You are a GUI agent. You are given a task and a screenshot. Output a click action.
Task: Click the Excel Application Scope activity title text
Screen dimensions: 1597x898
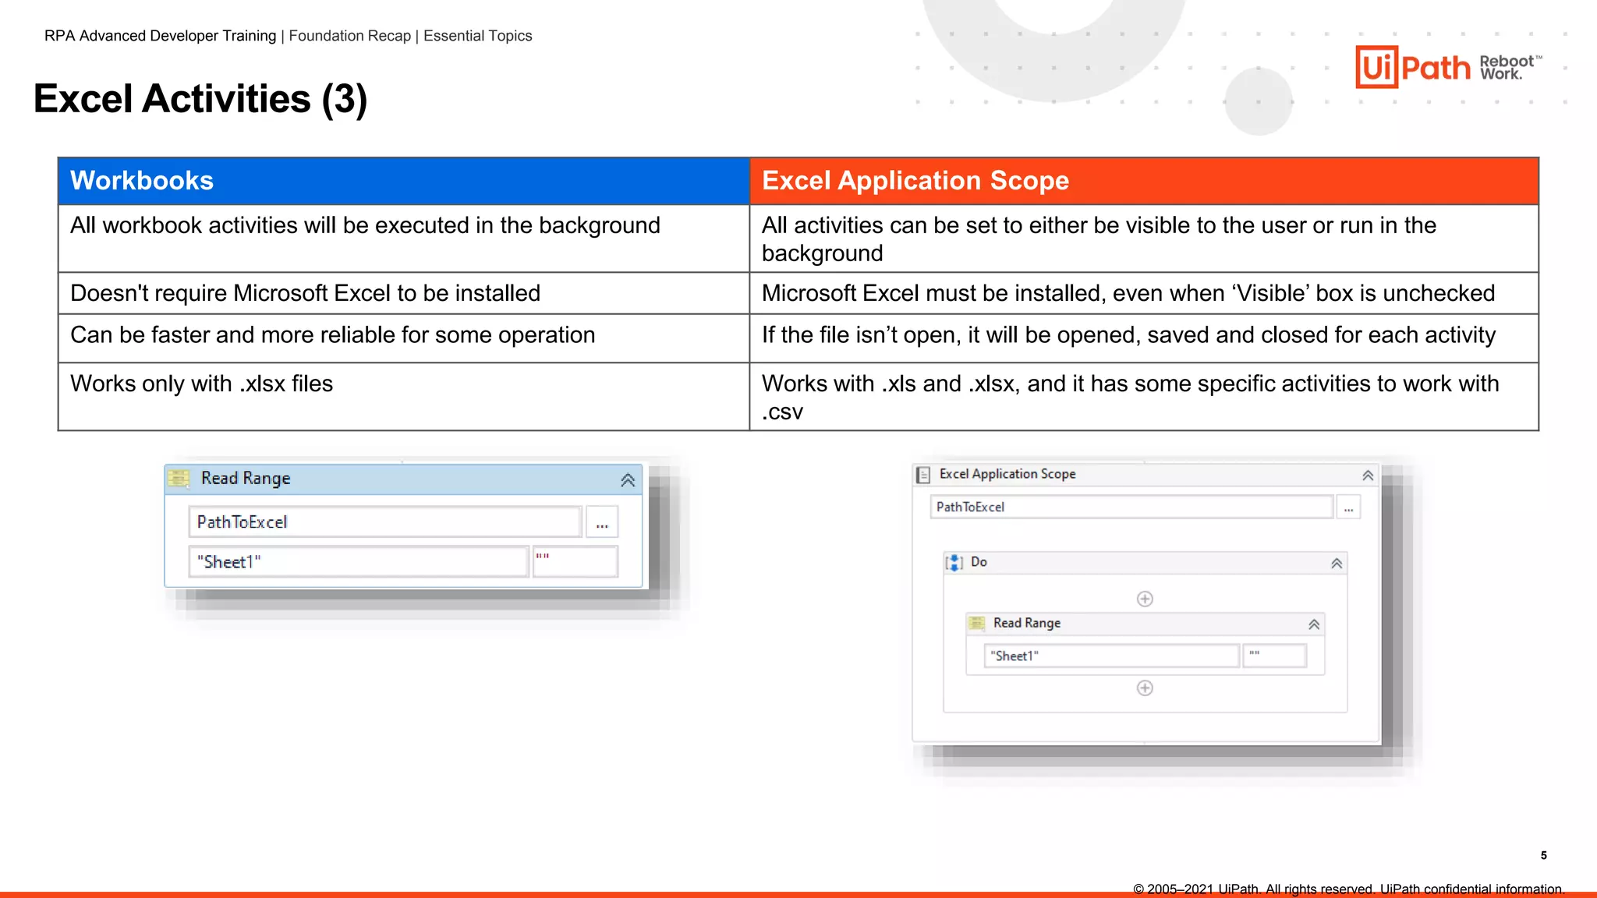pyautogui.click(x=1007, y=474)
